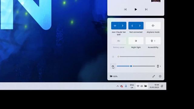Toggle the Battery saver tile
This screenshot has height=109, width=194.
point(119,41)
